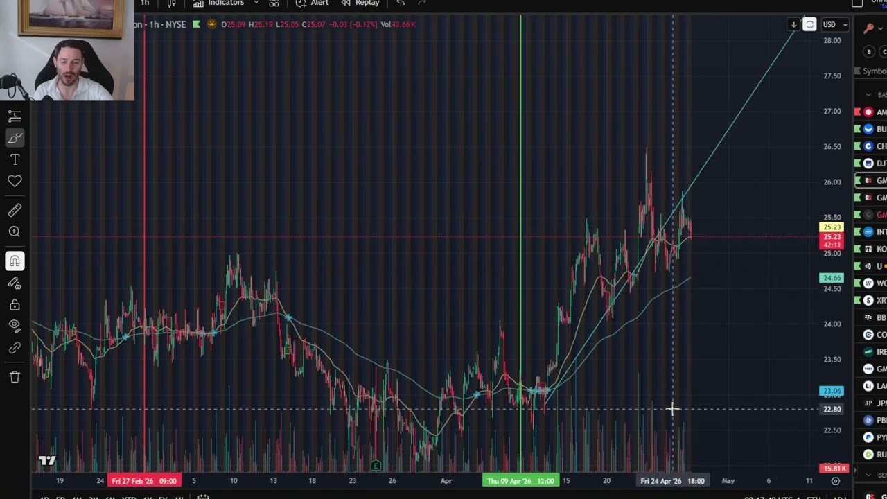Click the green E earnings marker on timeline
The image size is (887, 499).
pyautogui.click(x=376, y=466)
